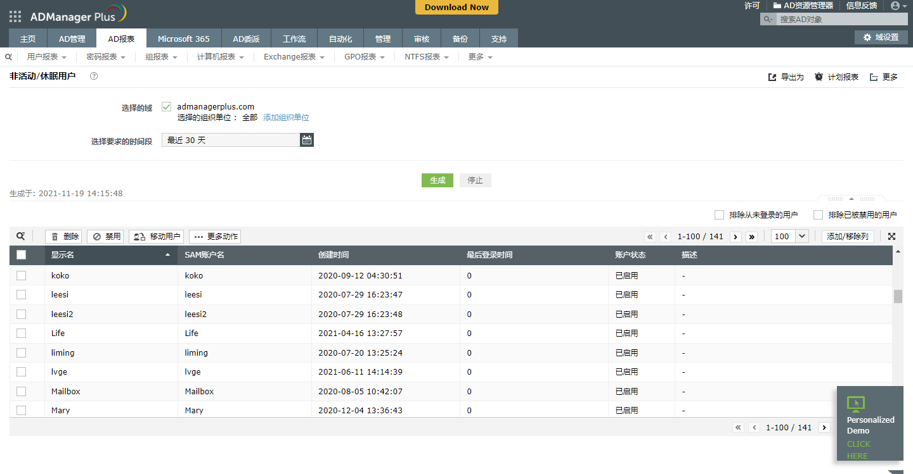
Task: Click the reports search icon in submenu
Action: [9, 57]
